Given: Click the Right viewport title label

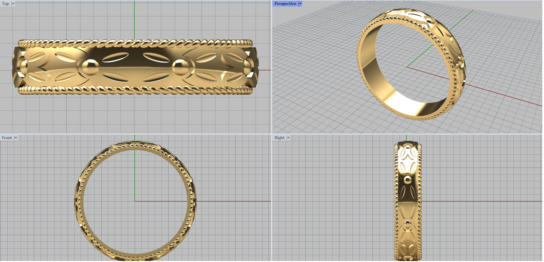Looking at the screenshot, I should click(279, 138).
